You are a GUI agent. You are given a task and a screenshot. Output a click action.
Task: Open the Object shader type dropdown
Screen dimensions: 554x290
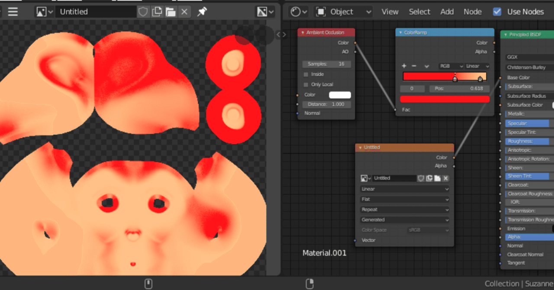click(344, 12)
